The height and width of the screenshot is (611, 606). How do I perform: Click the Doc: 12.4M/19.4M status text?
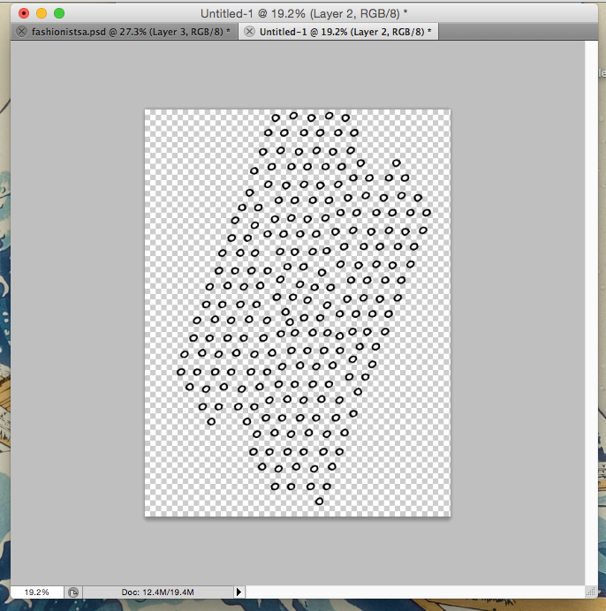[157, 592]
